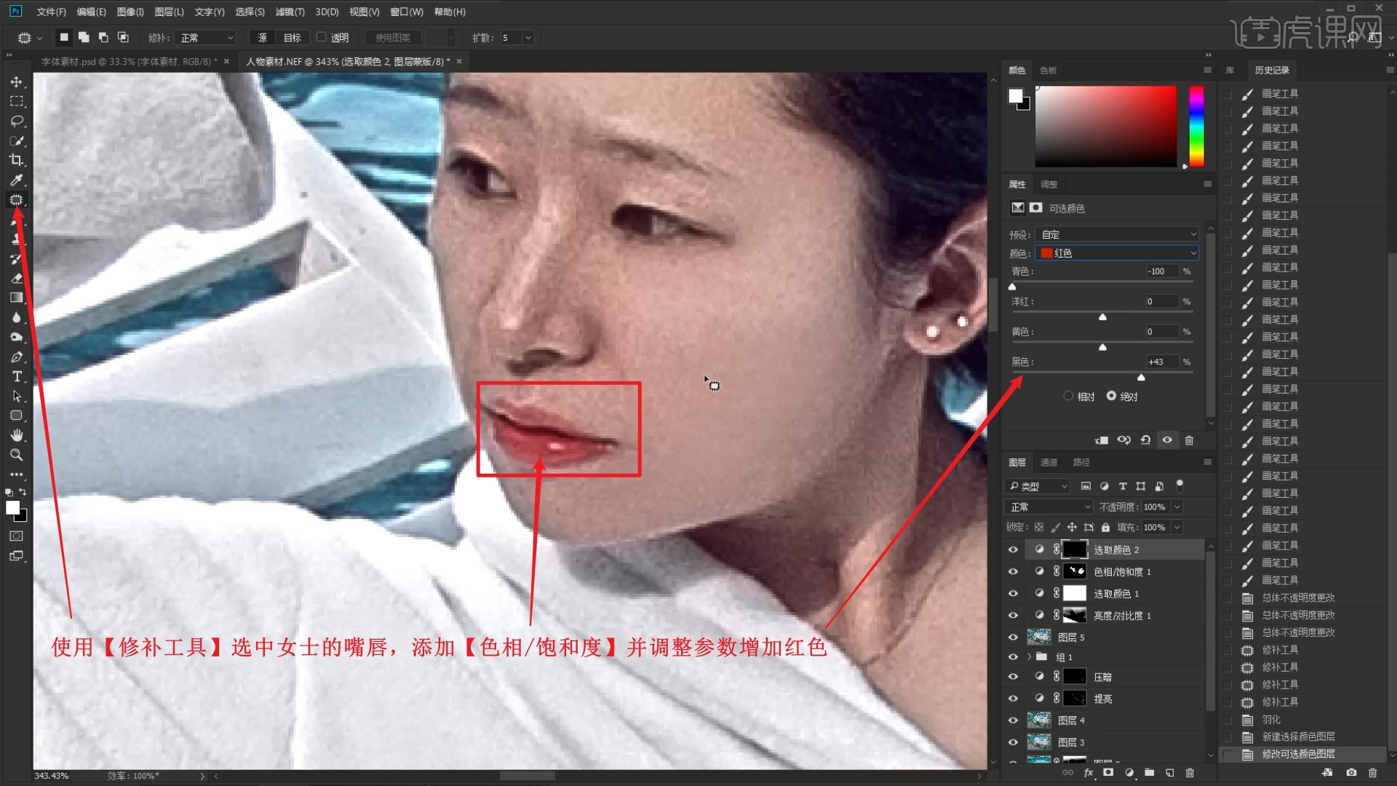Click the delete layer trash icon
1397x786 pixels.
pos(1190,773)
